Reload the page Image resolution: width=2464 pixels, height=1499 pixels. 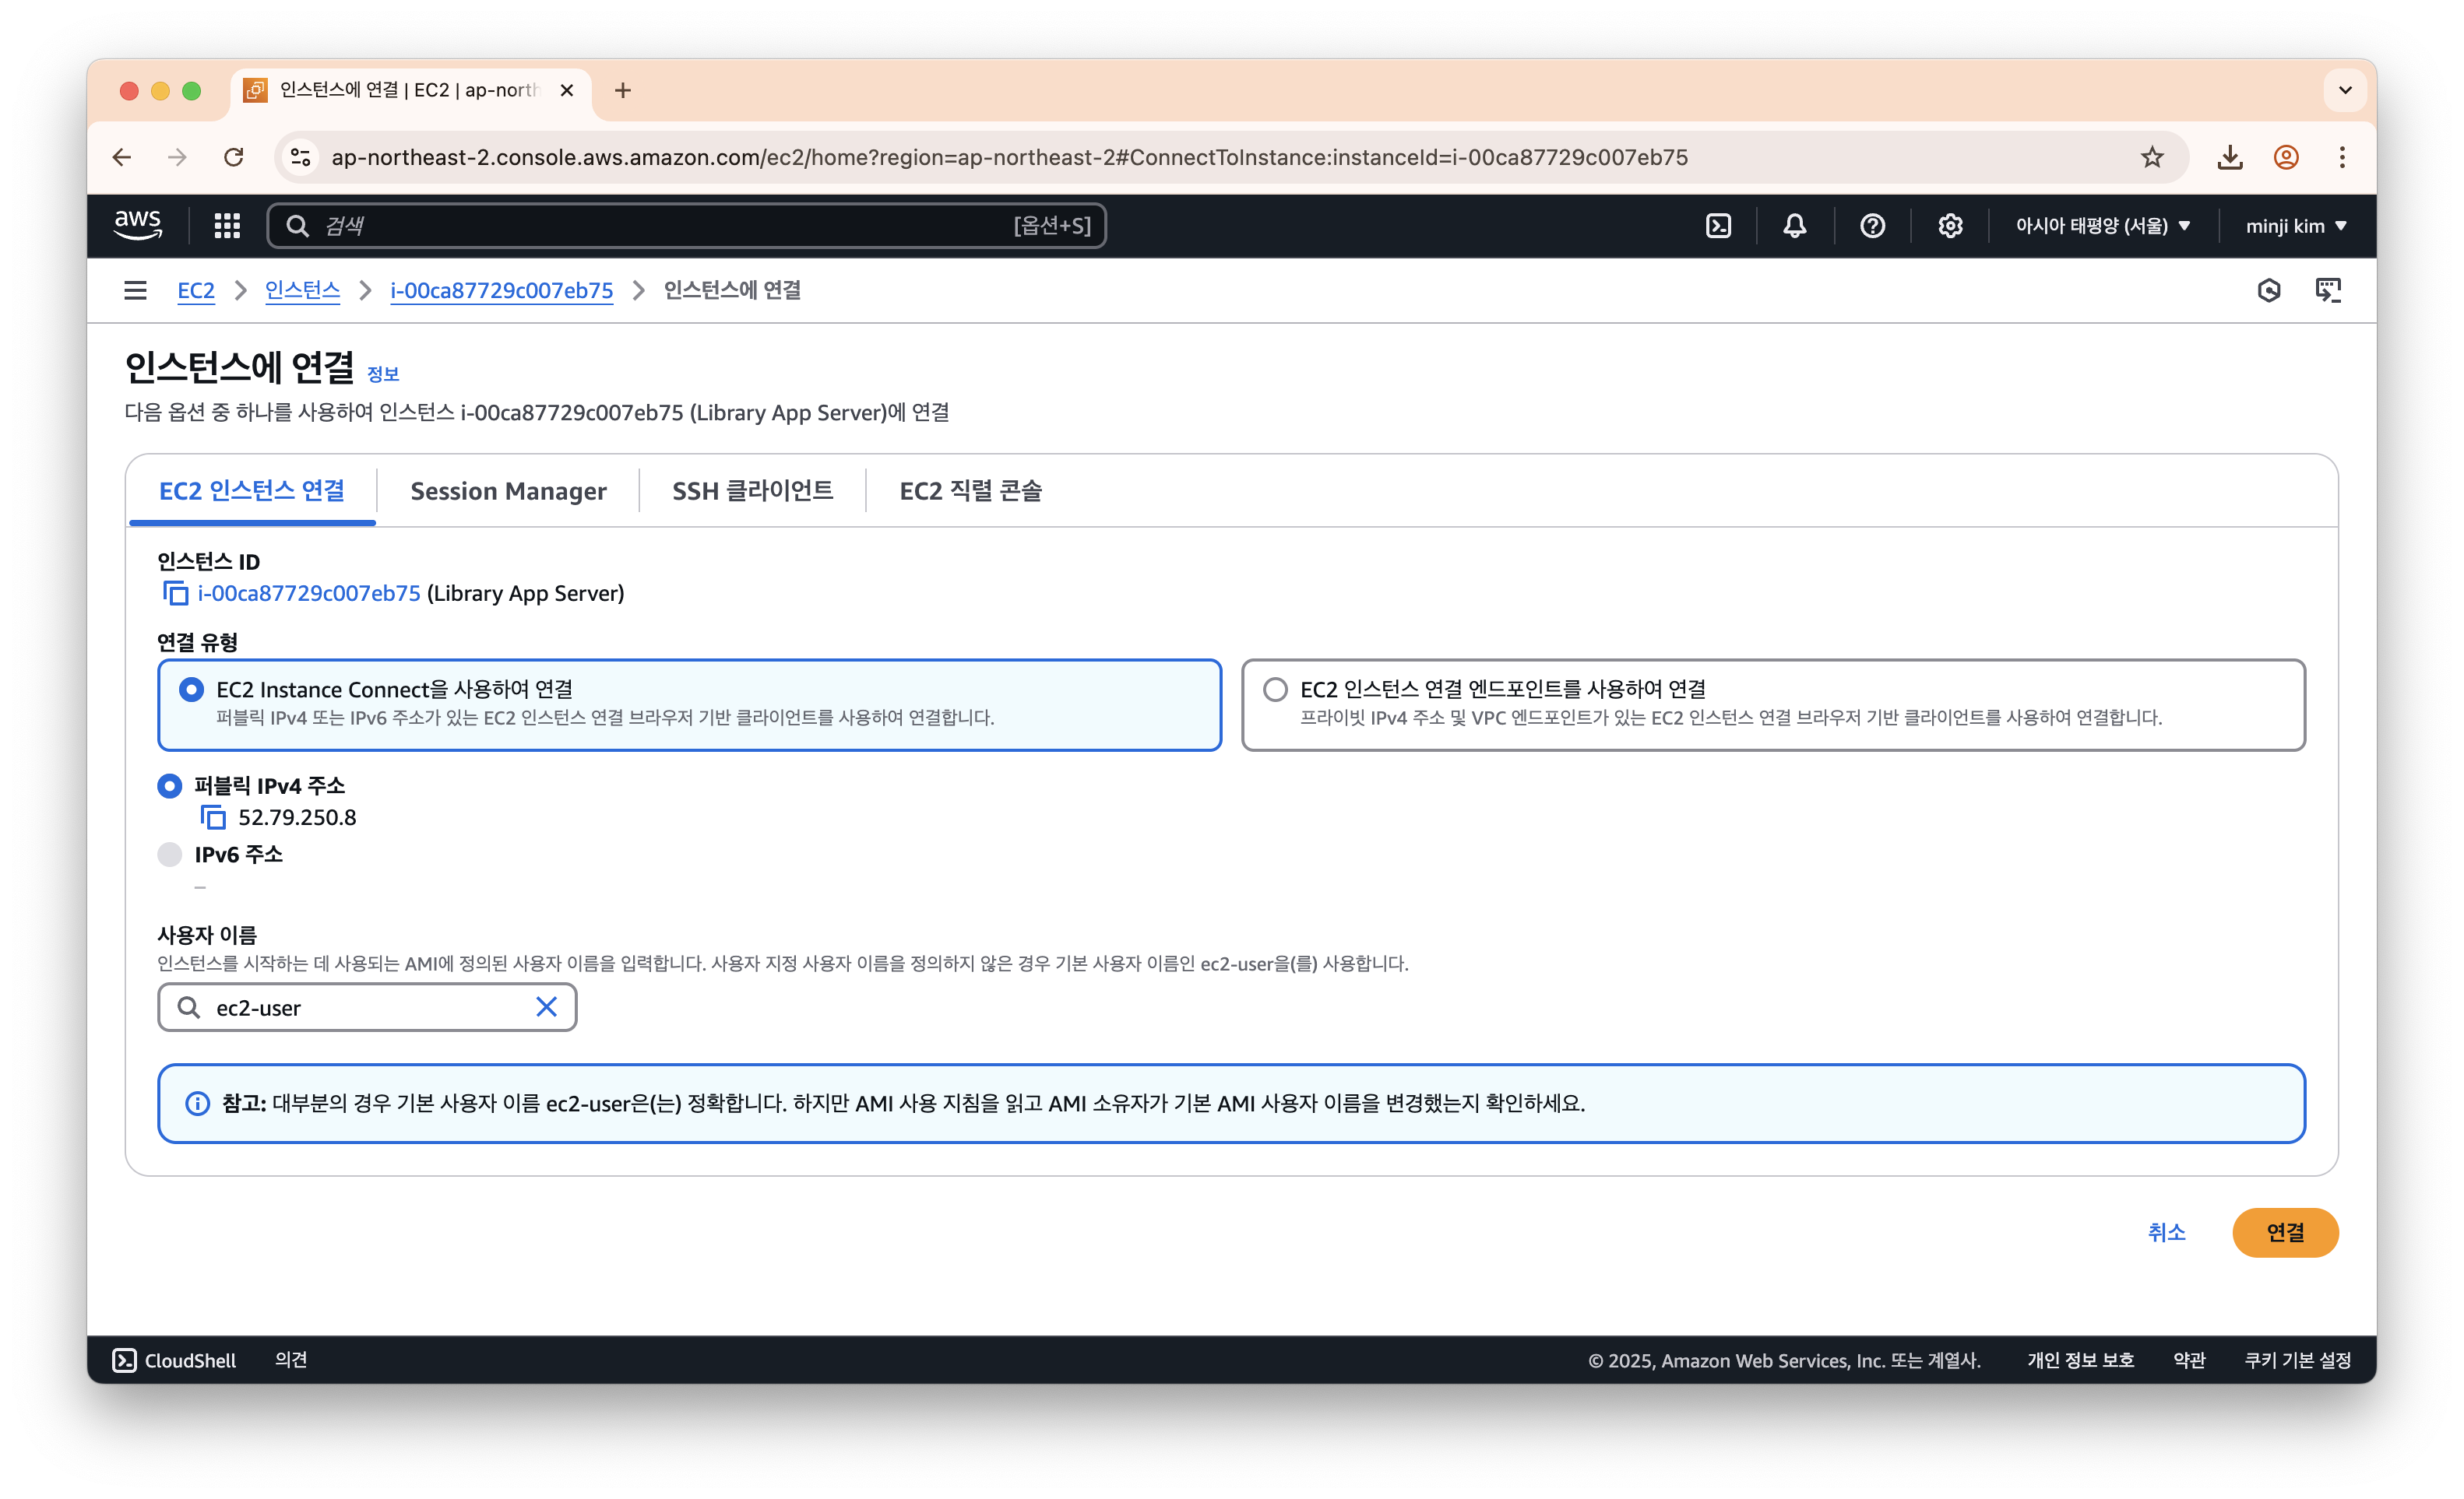point(234,157)
